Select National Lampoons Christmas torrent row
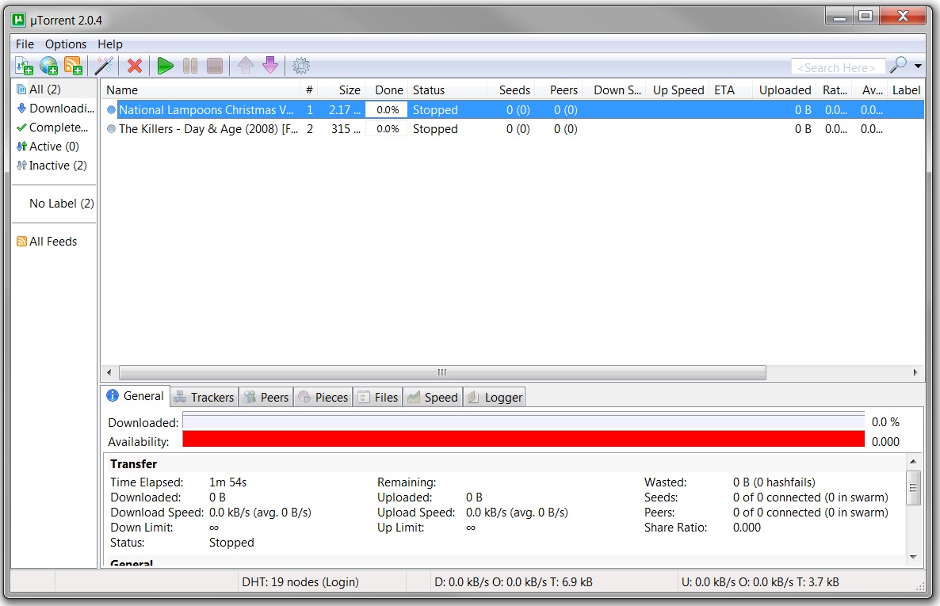Screen dimensions: 940x606 [513, 109]
